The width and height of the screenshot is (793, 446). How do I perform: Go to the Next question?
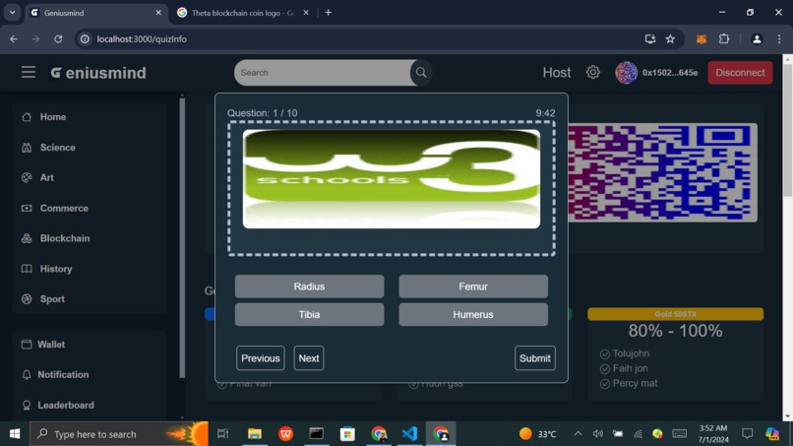(309, 358)
